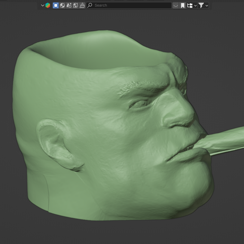The width and height of the screenshot is (244, 244).
Task: Toggle the highlighted square object filter icon
Action: (x=56, y=5)
